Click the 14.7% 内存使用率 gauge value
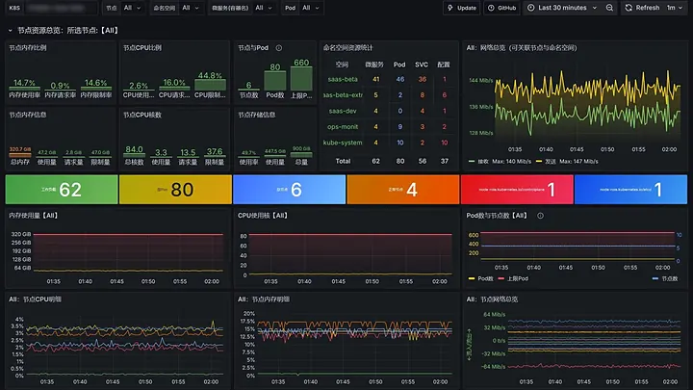 [x=24, y=83]
